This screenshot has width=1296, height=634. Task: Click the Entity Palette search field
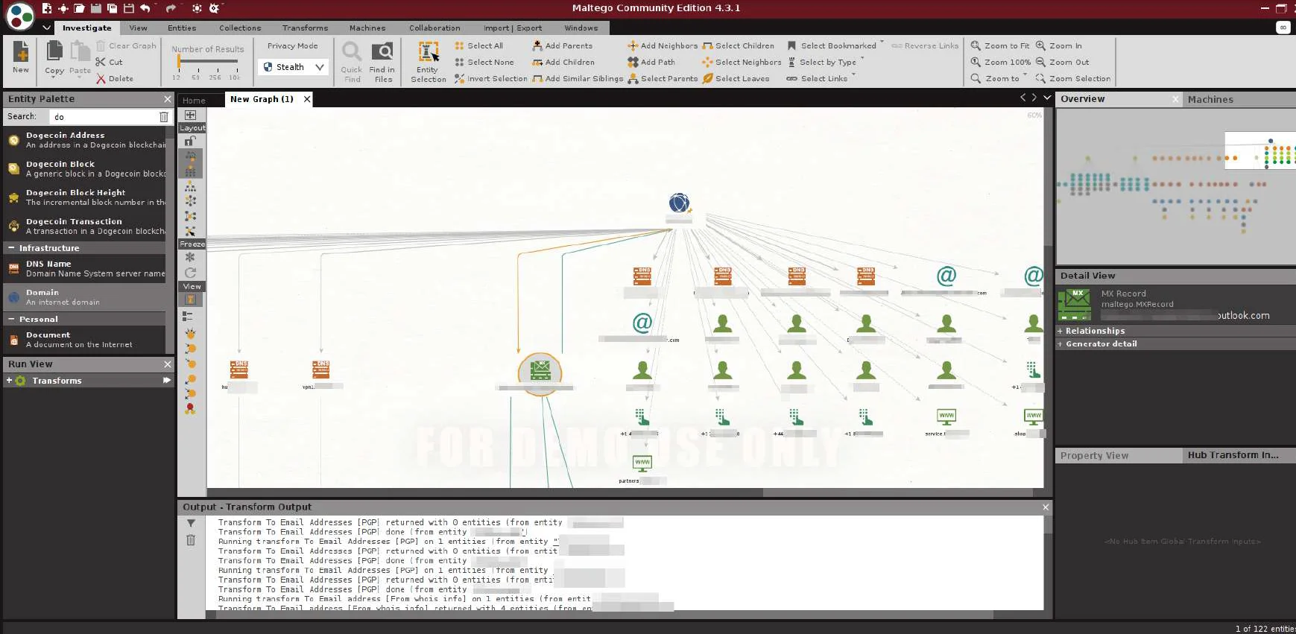tap(103, 117)
